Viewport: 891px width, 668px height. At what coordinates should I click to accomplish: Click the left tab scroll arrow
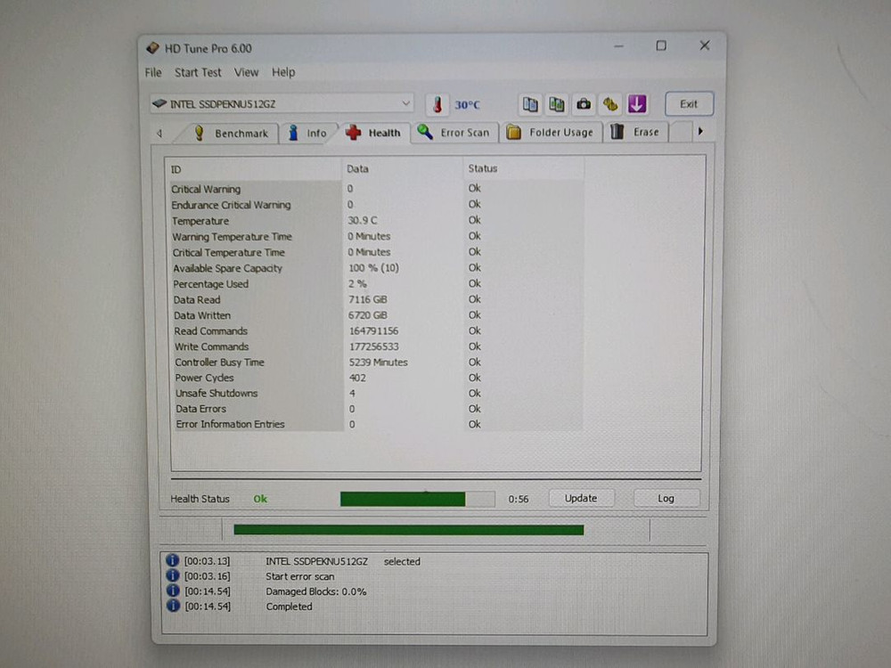(x=160, y=132)
